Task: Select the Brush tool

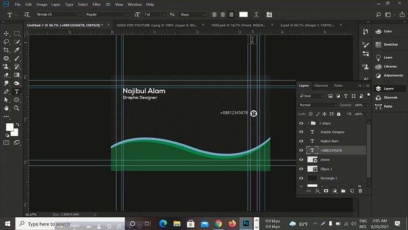Action: pos(17,58)
